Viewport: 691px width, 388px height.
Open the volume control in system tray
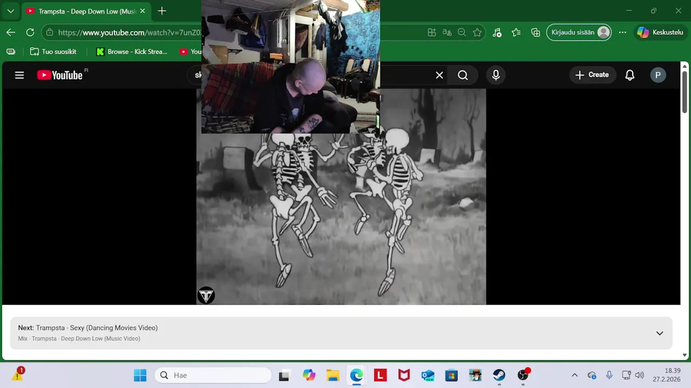click(640, 375)
